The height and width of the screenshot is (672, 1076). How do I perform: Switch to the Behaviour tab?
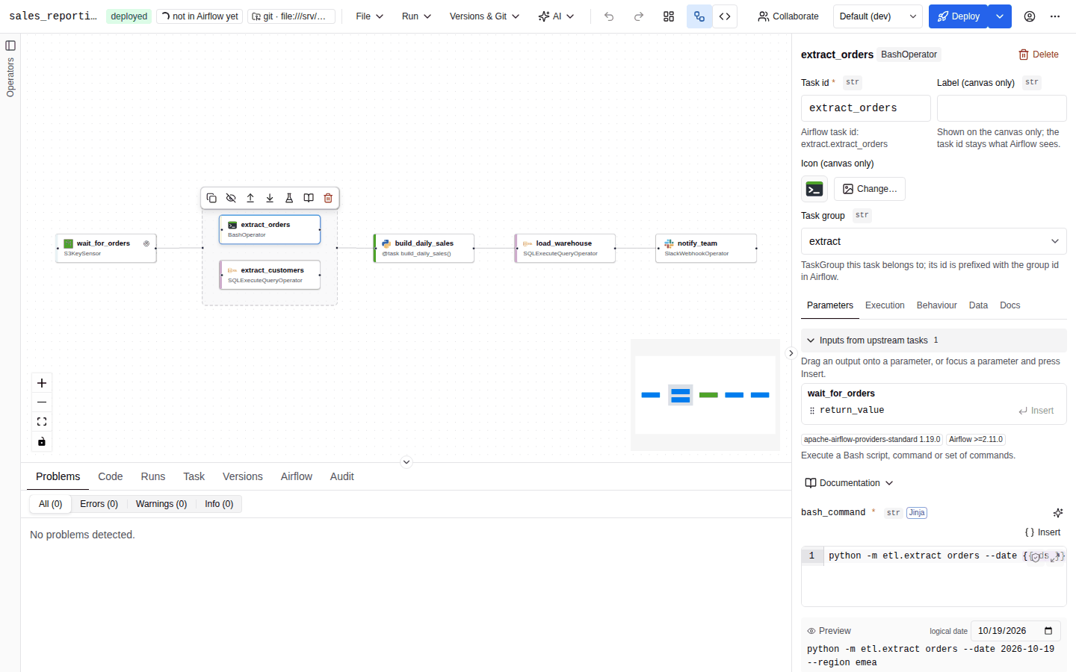pyautogui.click(x=937, y=305)
